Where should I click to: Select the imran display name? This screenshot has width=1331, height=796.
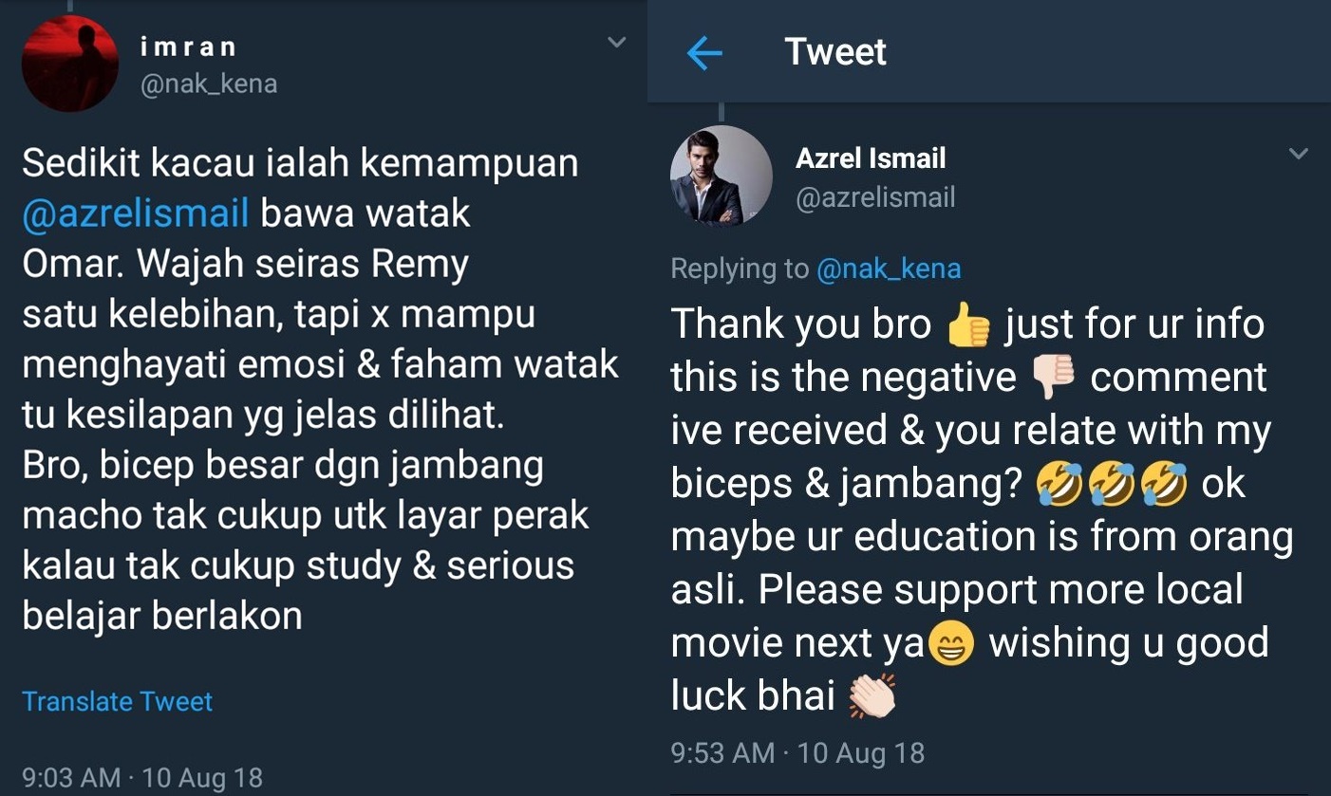coord(188,46)
